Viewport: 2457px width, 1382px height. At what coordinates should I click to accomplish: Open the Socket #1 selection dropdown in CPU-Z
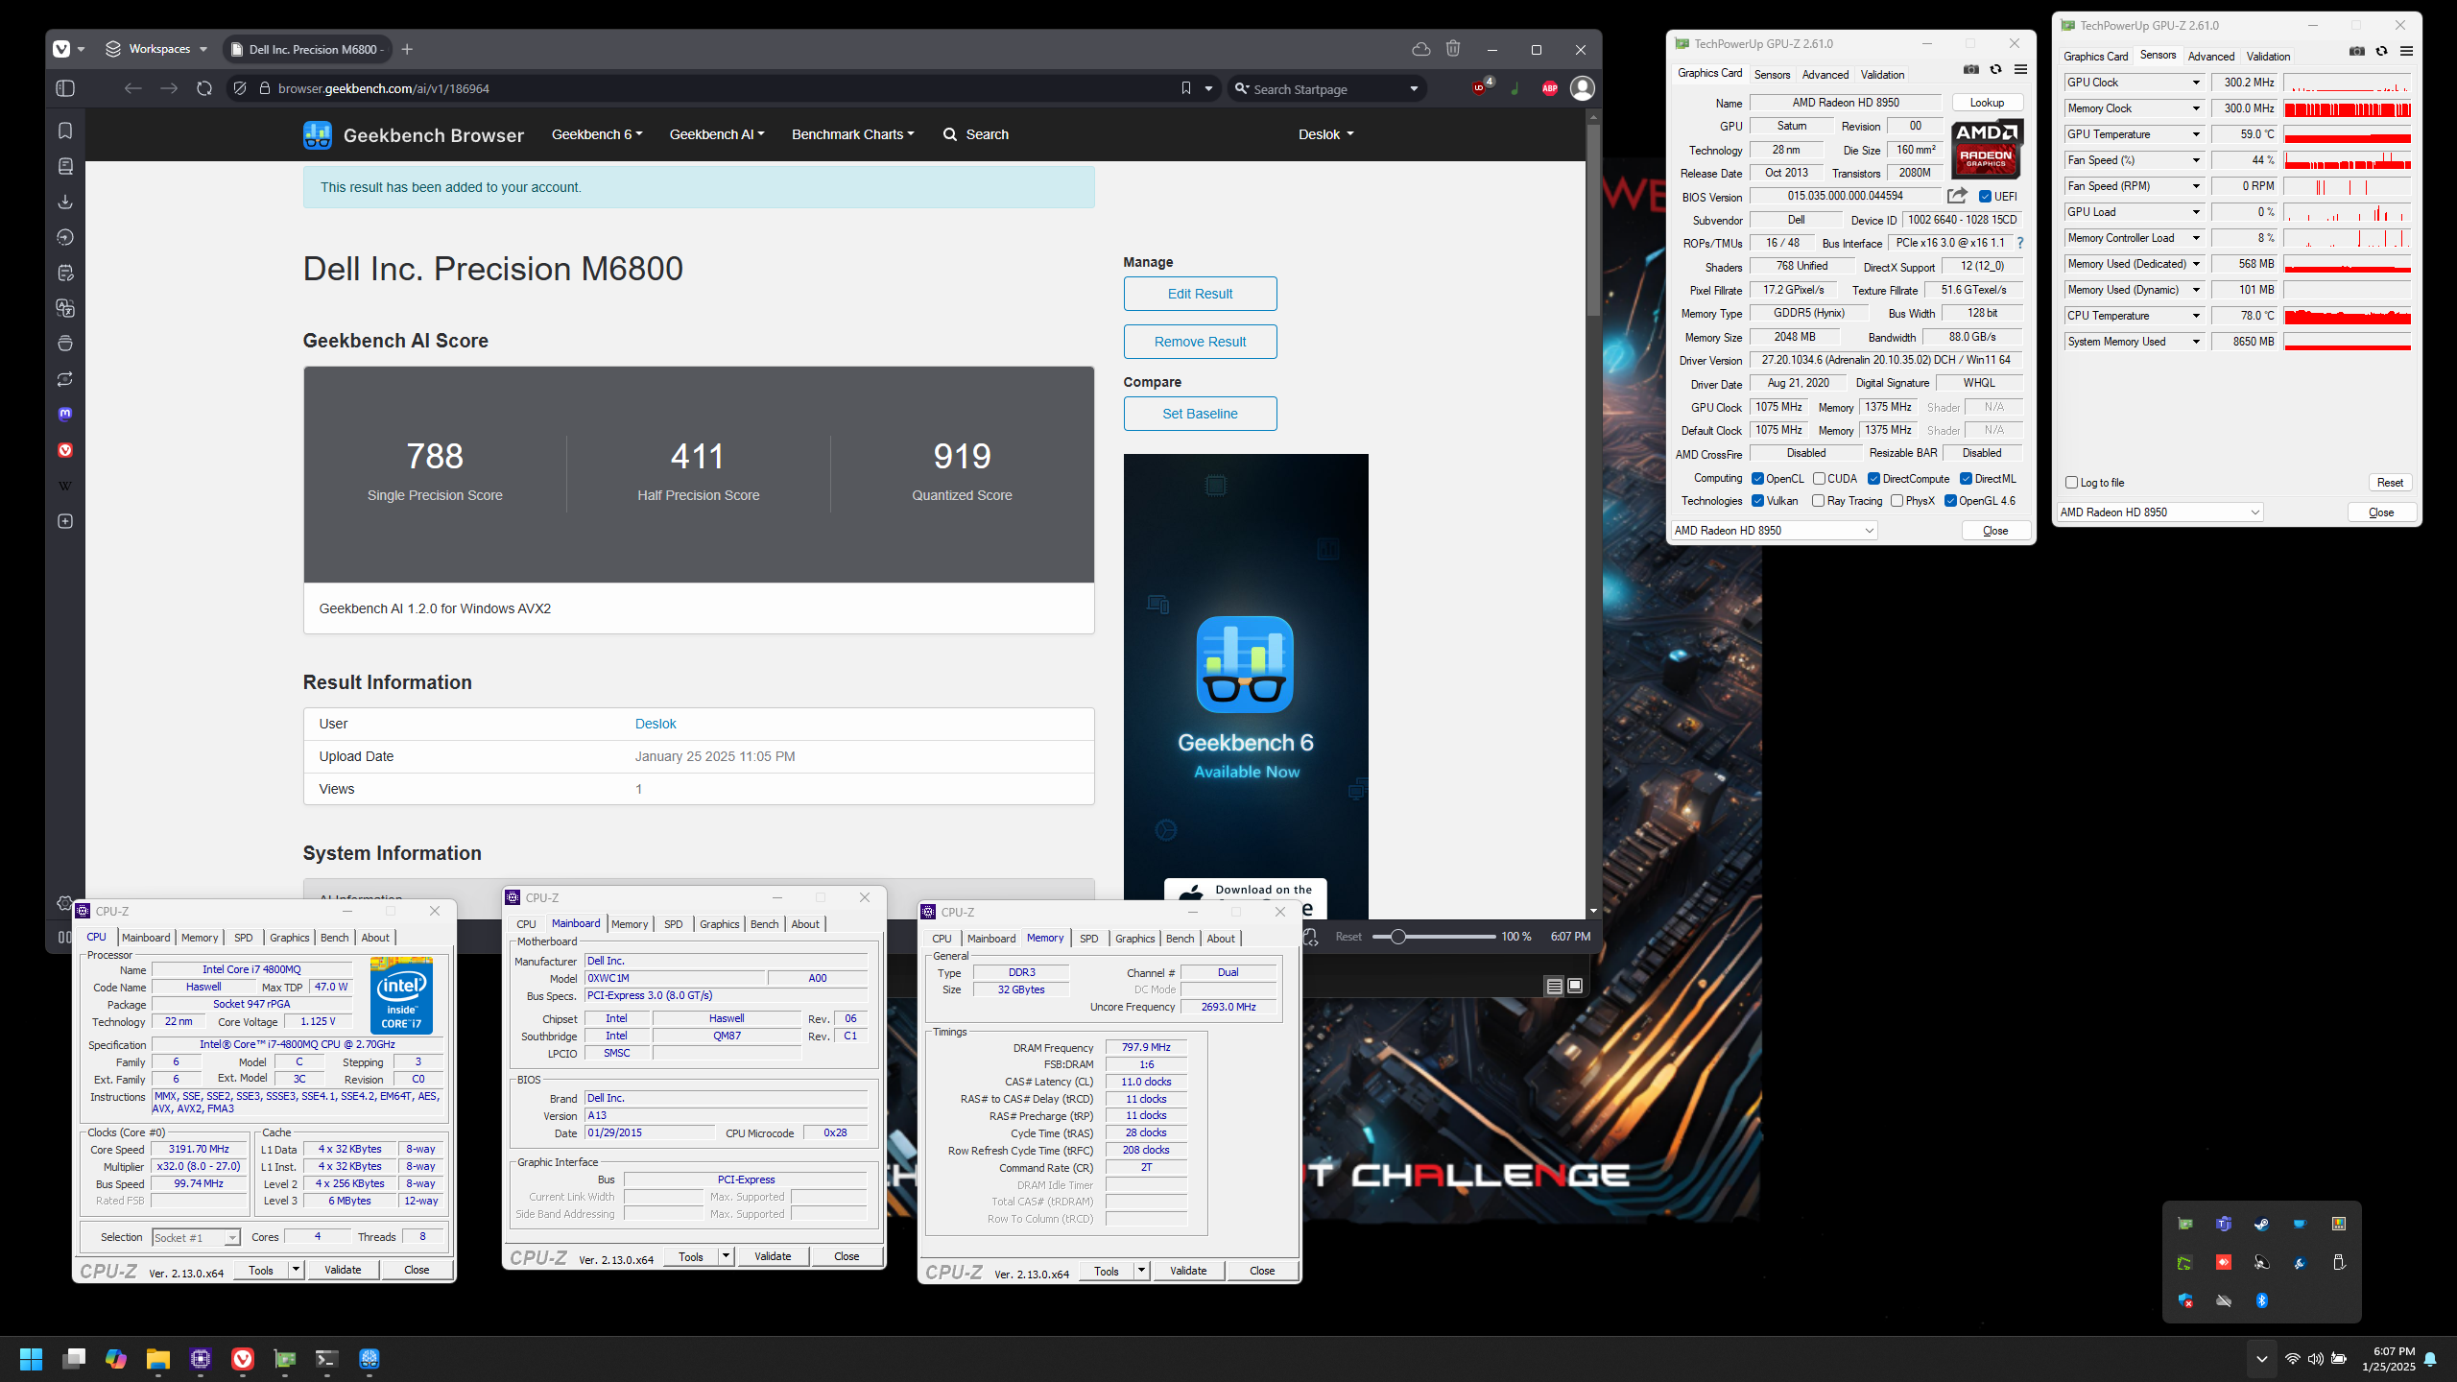(196, 1238)
